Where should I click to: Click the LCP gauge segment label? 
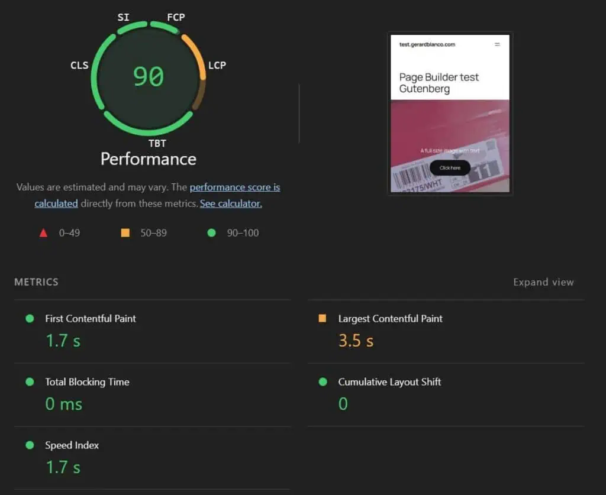tap(217, 65)
